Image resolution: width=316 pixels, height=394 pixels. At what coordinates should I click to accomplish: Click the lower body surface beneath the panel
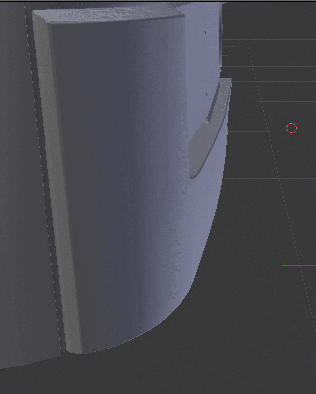coord(25,360)
